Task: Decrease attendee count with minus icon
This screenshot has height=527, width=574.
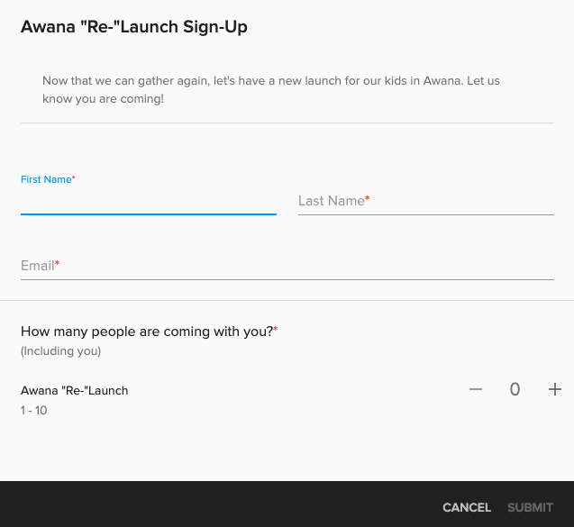Action: [476, 389]
